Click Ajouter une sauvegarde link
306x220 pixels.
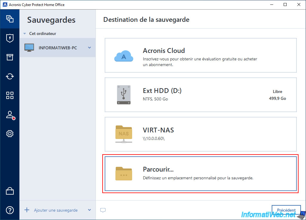[56, 210]
